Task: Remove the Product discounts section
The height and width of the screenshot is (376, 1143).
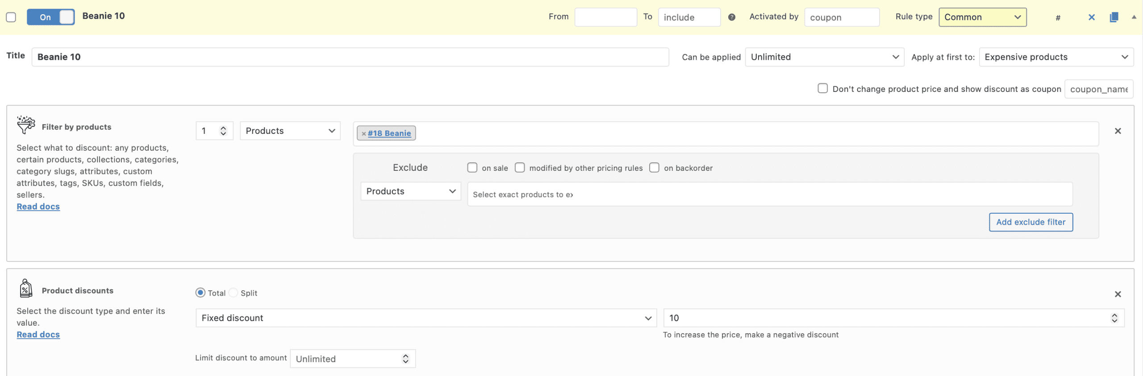Action: pos(1118,294)
